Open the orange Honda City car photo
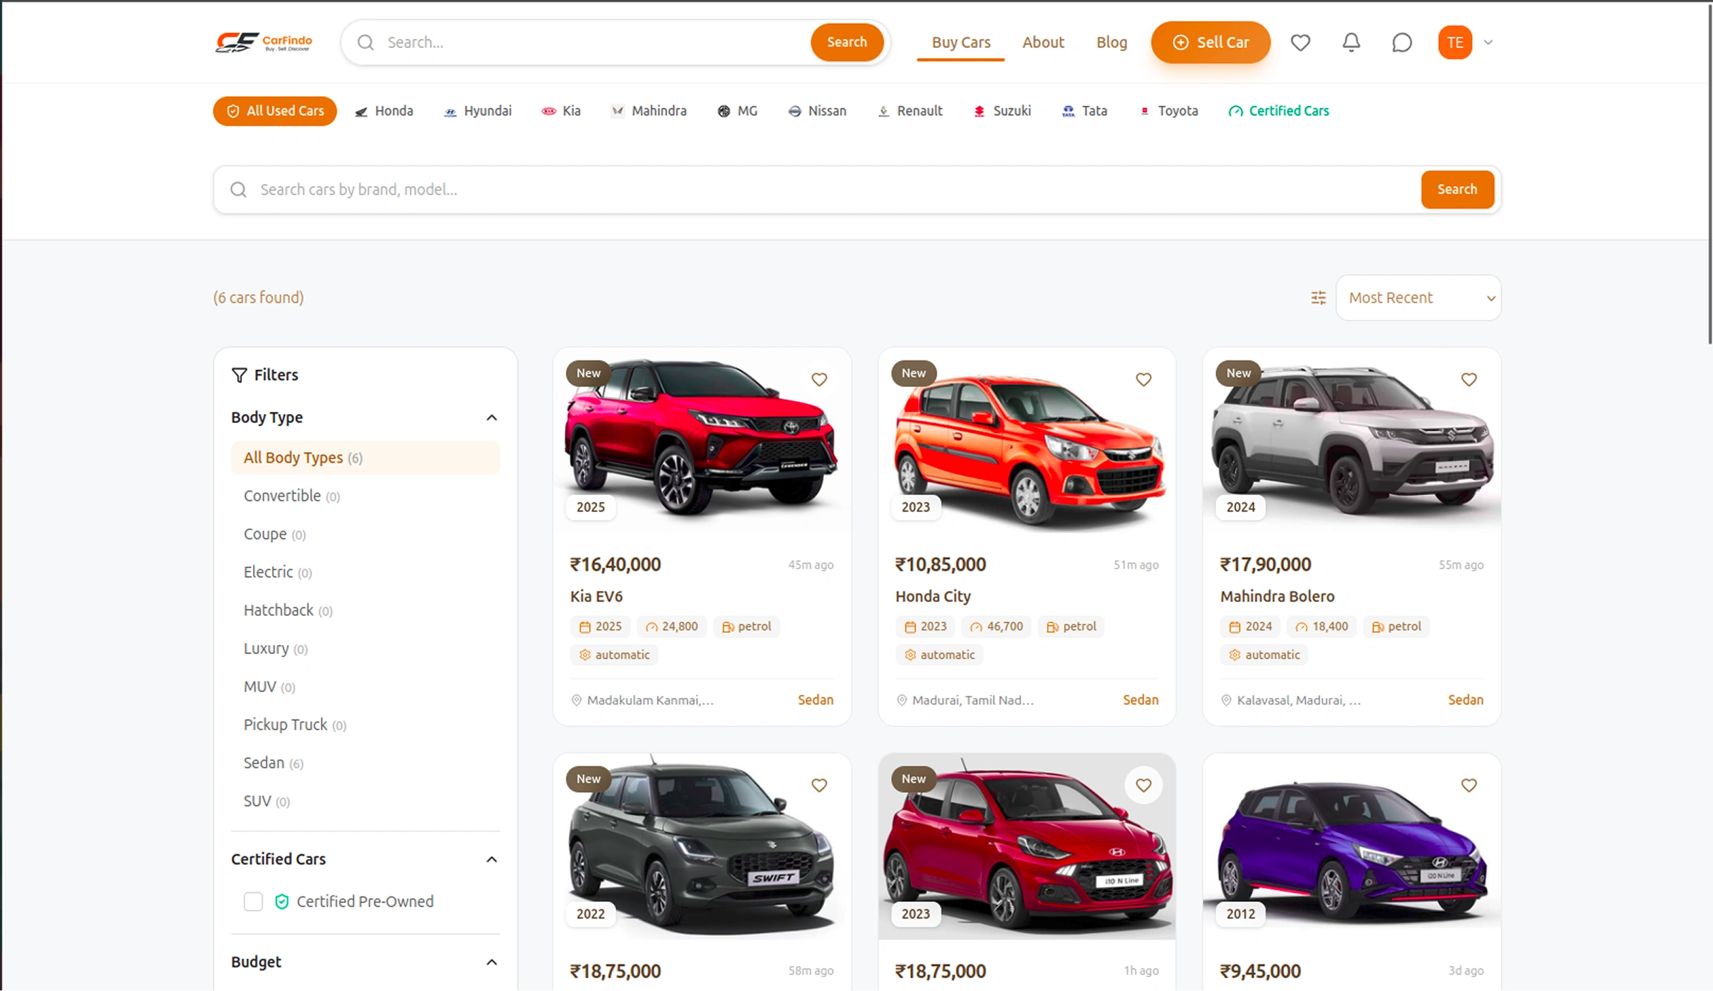Viewport: 1713px width, 991px height. click(x=1027, y=440)
